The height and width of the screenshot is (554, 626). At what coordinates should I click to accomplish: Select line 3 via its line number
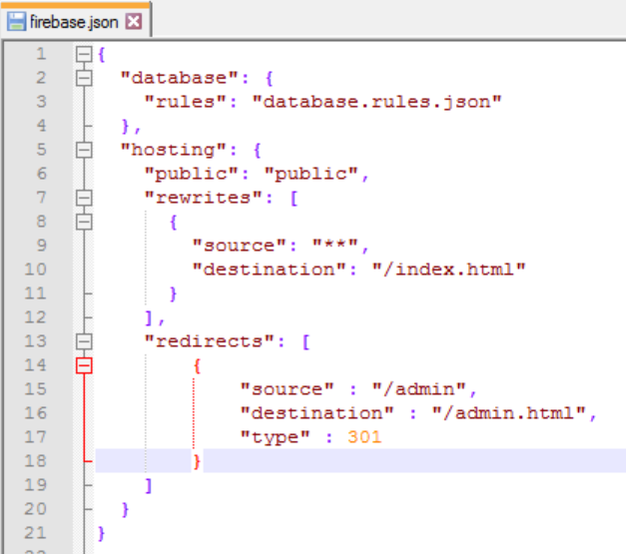pos(40,102)
